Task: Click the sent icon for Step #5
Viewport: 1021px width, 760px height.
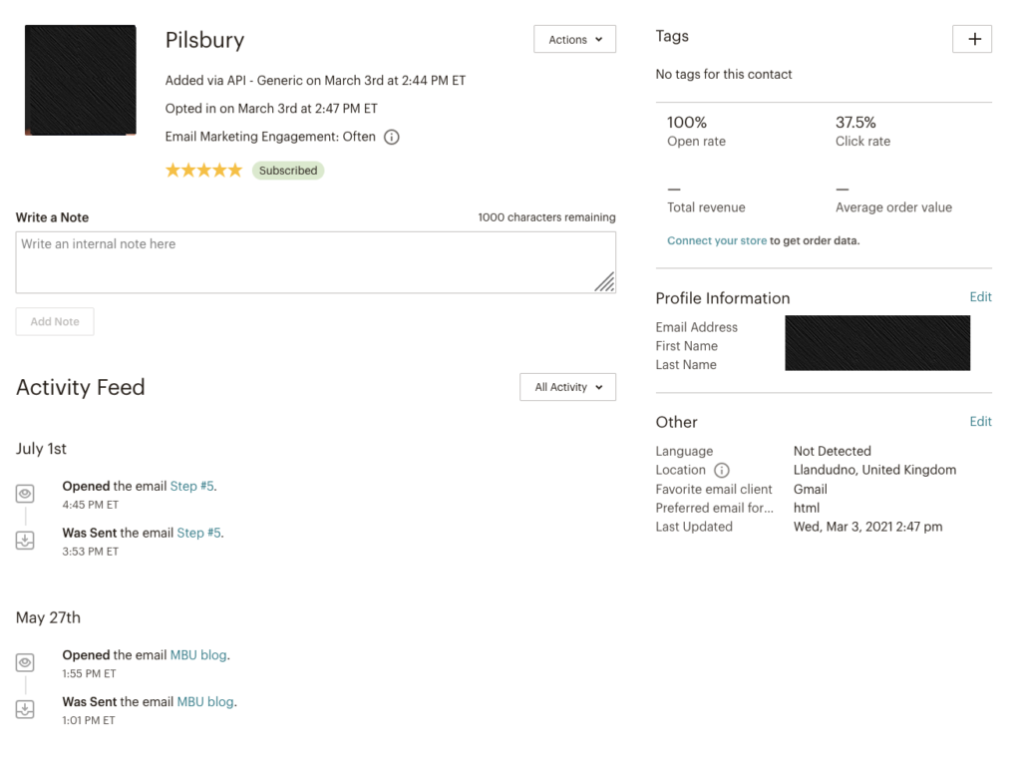Action: tap(26, 540)
